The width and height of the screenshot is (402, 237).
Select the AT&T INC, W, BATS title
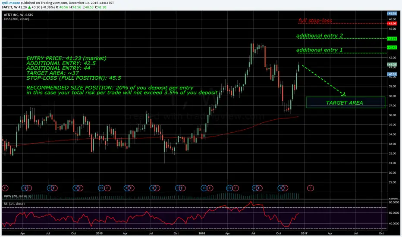(19, 15)
